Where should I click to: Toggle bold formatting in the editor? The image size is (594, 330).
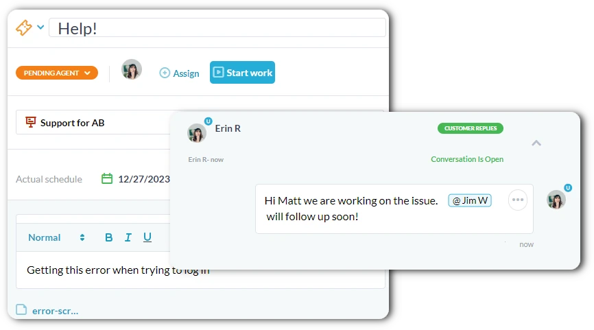(109, 237)
